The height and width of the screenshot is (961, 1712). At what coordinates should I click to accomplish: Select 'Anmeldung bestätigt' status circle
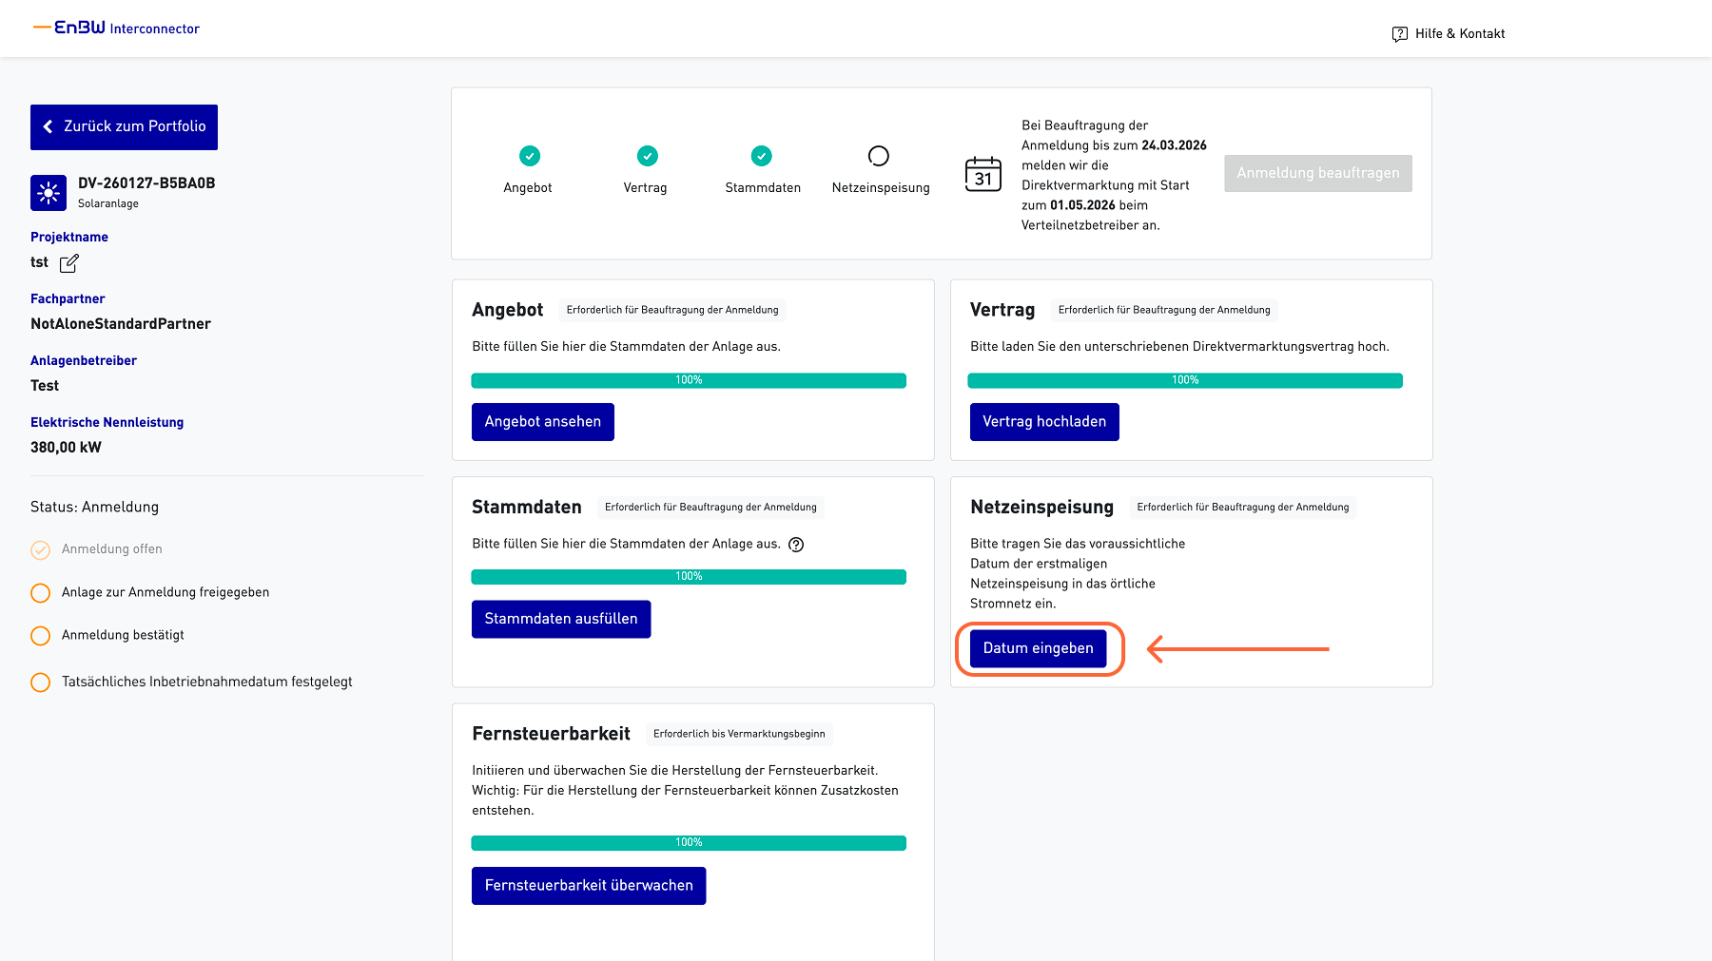point(41,636)
